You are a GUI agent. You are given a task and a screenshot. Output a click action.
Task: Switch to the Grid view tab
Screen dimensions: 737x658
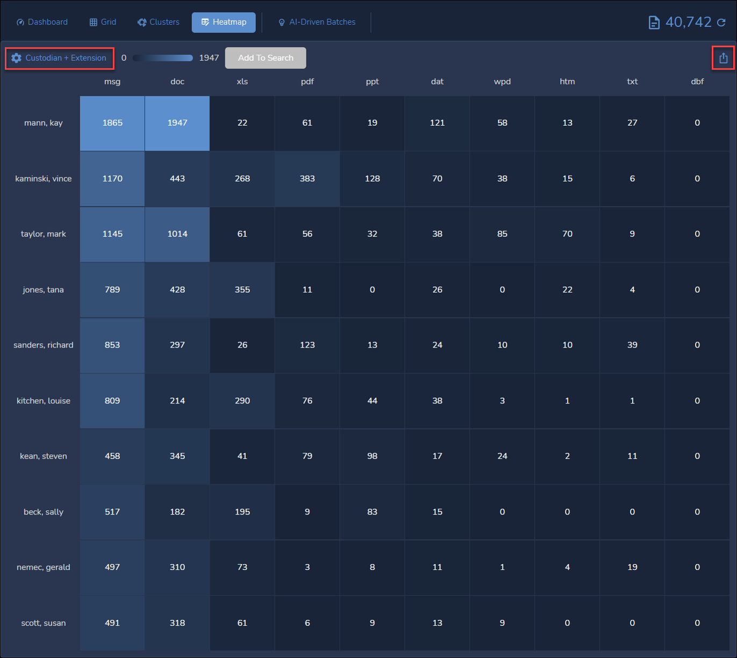point(103,22)
